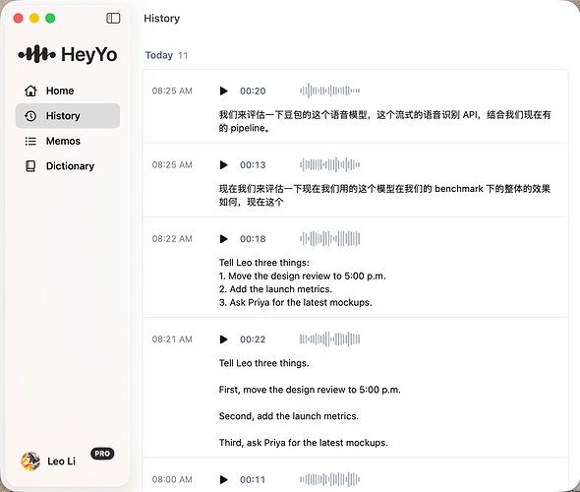Select the transcript mentioning 'benchmark'
Viewport: 580px width, 492px height.
(x=384, y=196)
